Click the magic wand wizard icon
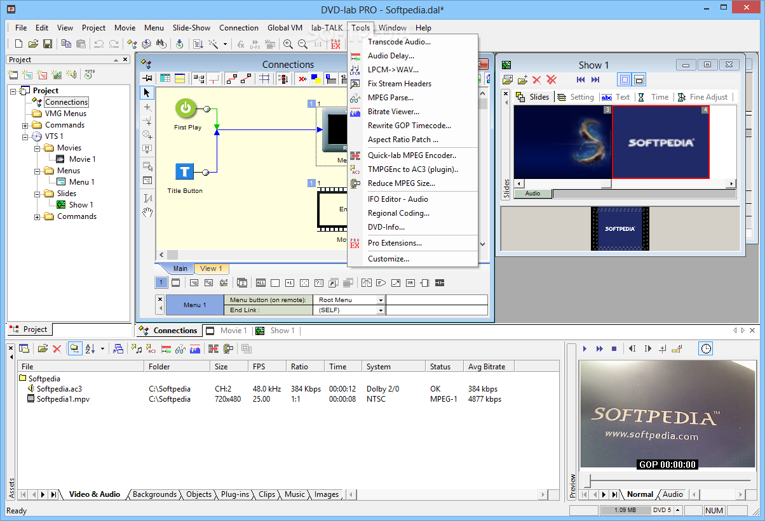Image resolution: width=765 pixels, height=521 pixels. (x=213, y=44)
